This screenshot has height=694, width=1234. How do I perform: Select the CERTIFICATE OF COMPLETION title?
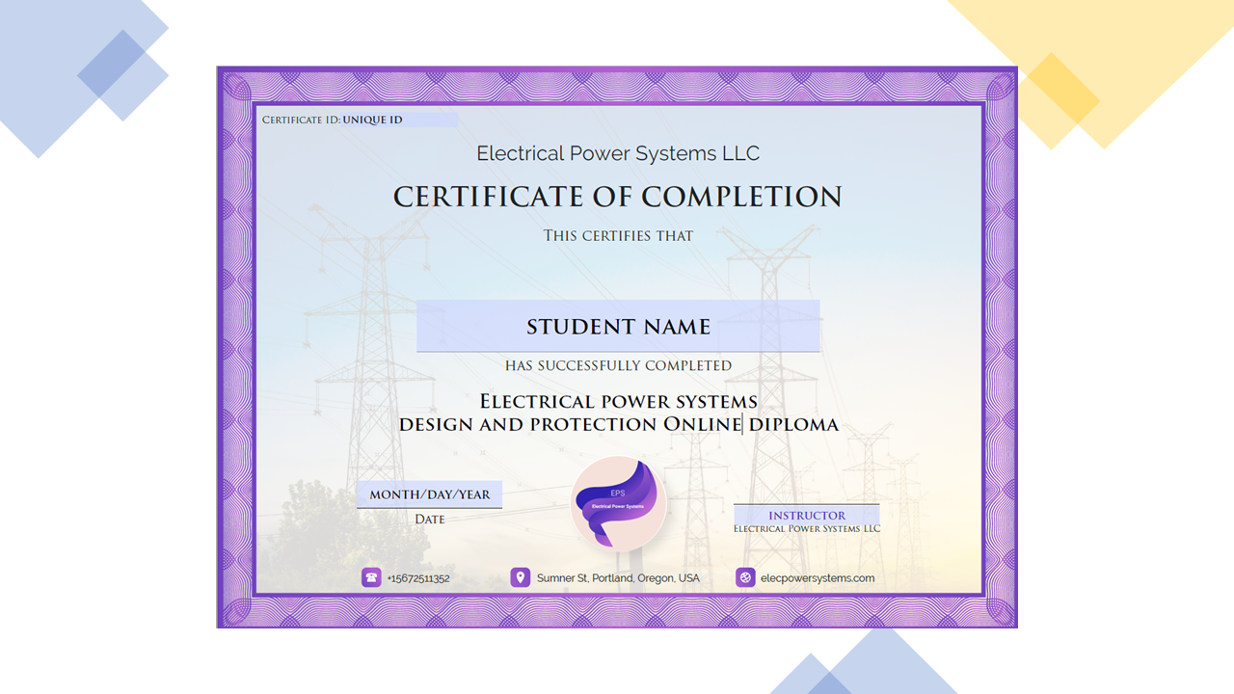coord(618,197)
